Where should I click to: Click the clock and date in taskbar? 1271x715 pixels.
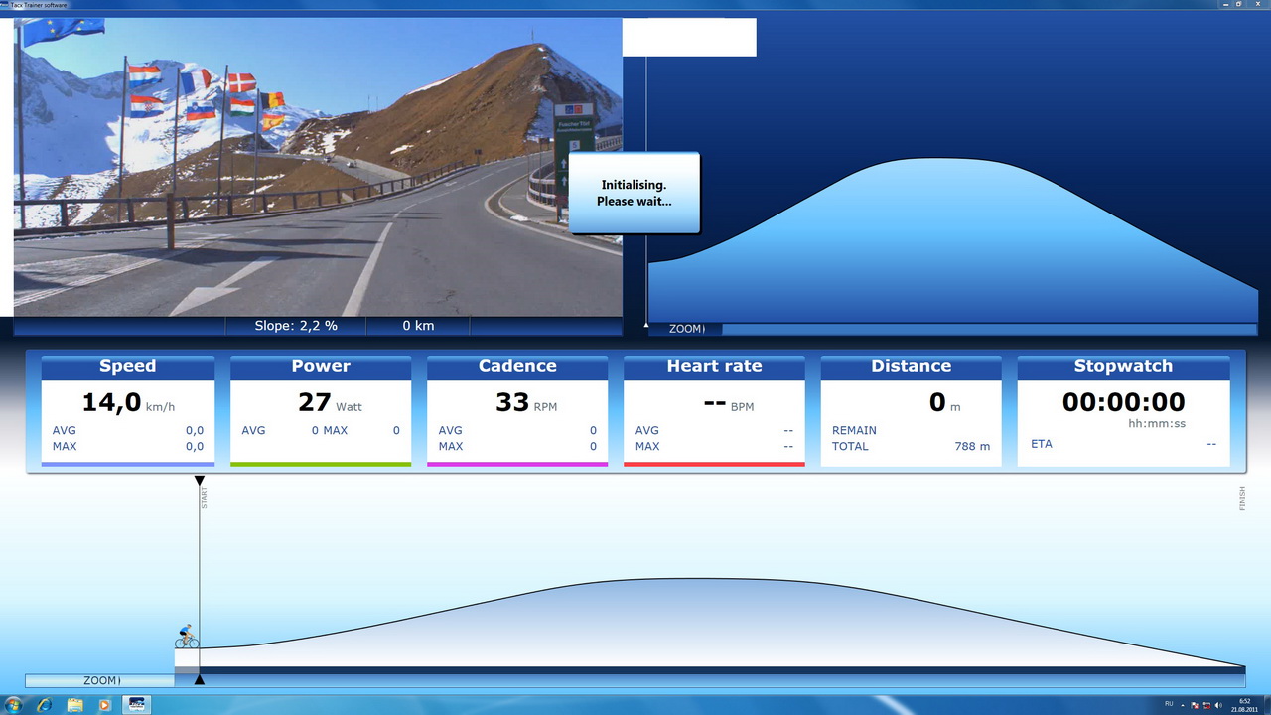click(1244, 705)
